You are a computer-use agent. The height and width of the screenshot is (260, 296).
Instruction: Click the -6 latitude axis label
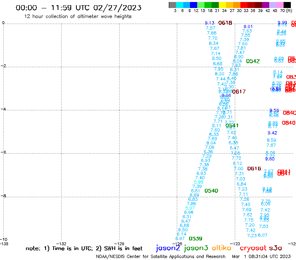point(3,152)
